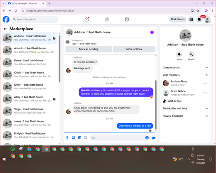Choose a GIF icon
This screenshot has height=173, width=216.
click(86, 138)
